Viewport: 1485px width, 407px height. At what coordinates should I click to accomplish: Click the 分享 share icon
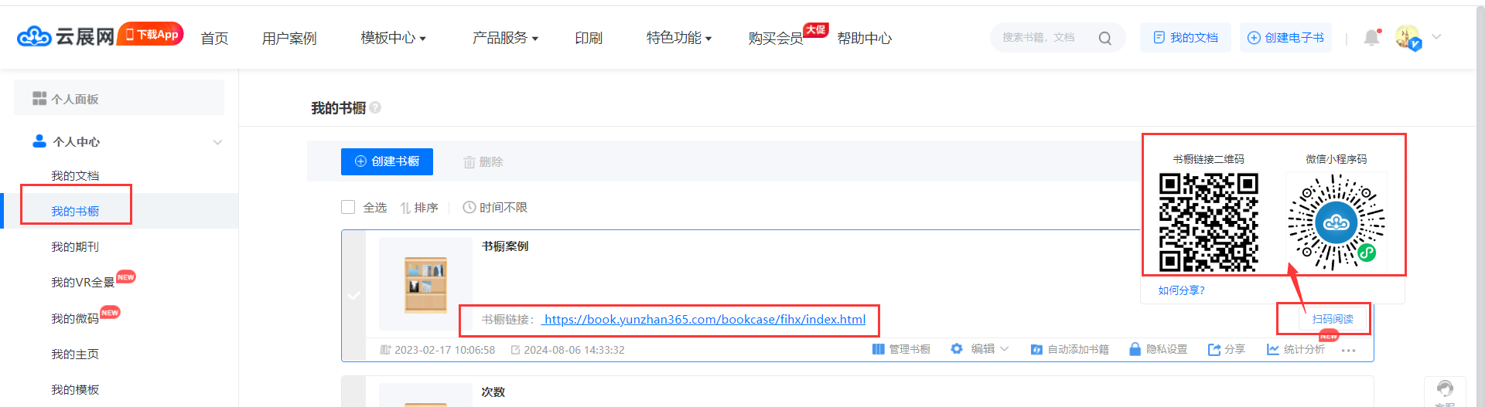(1226, 349)
